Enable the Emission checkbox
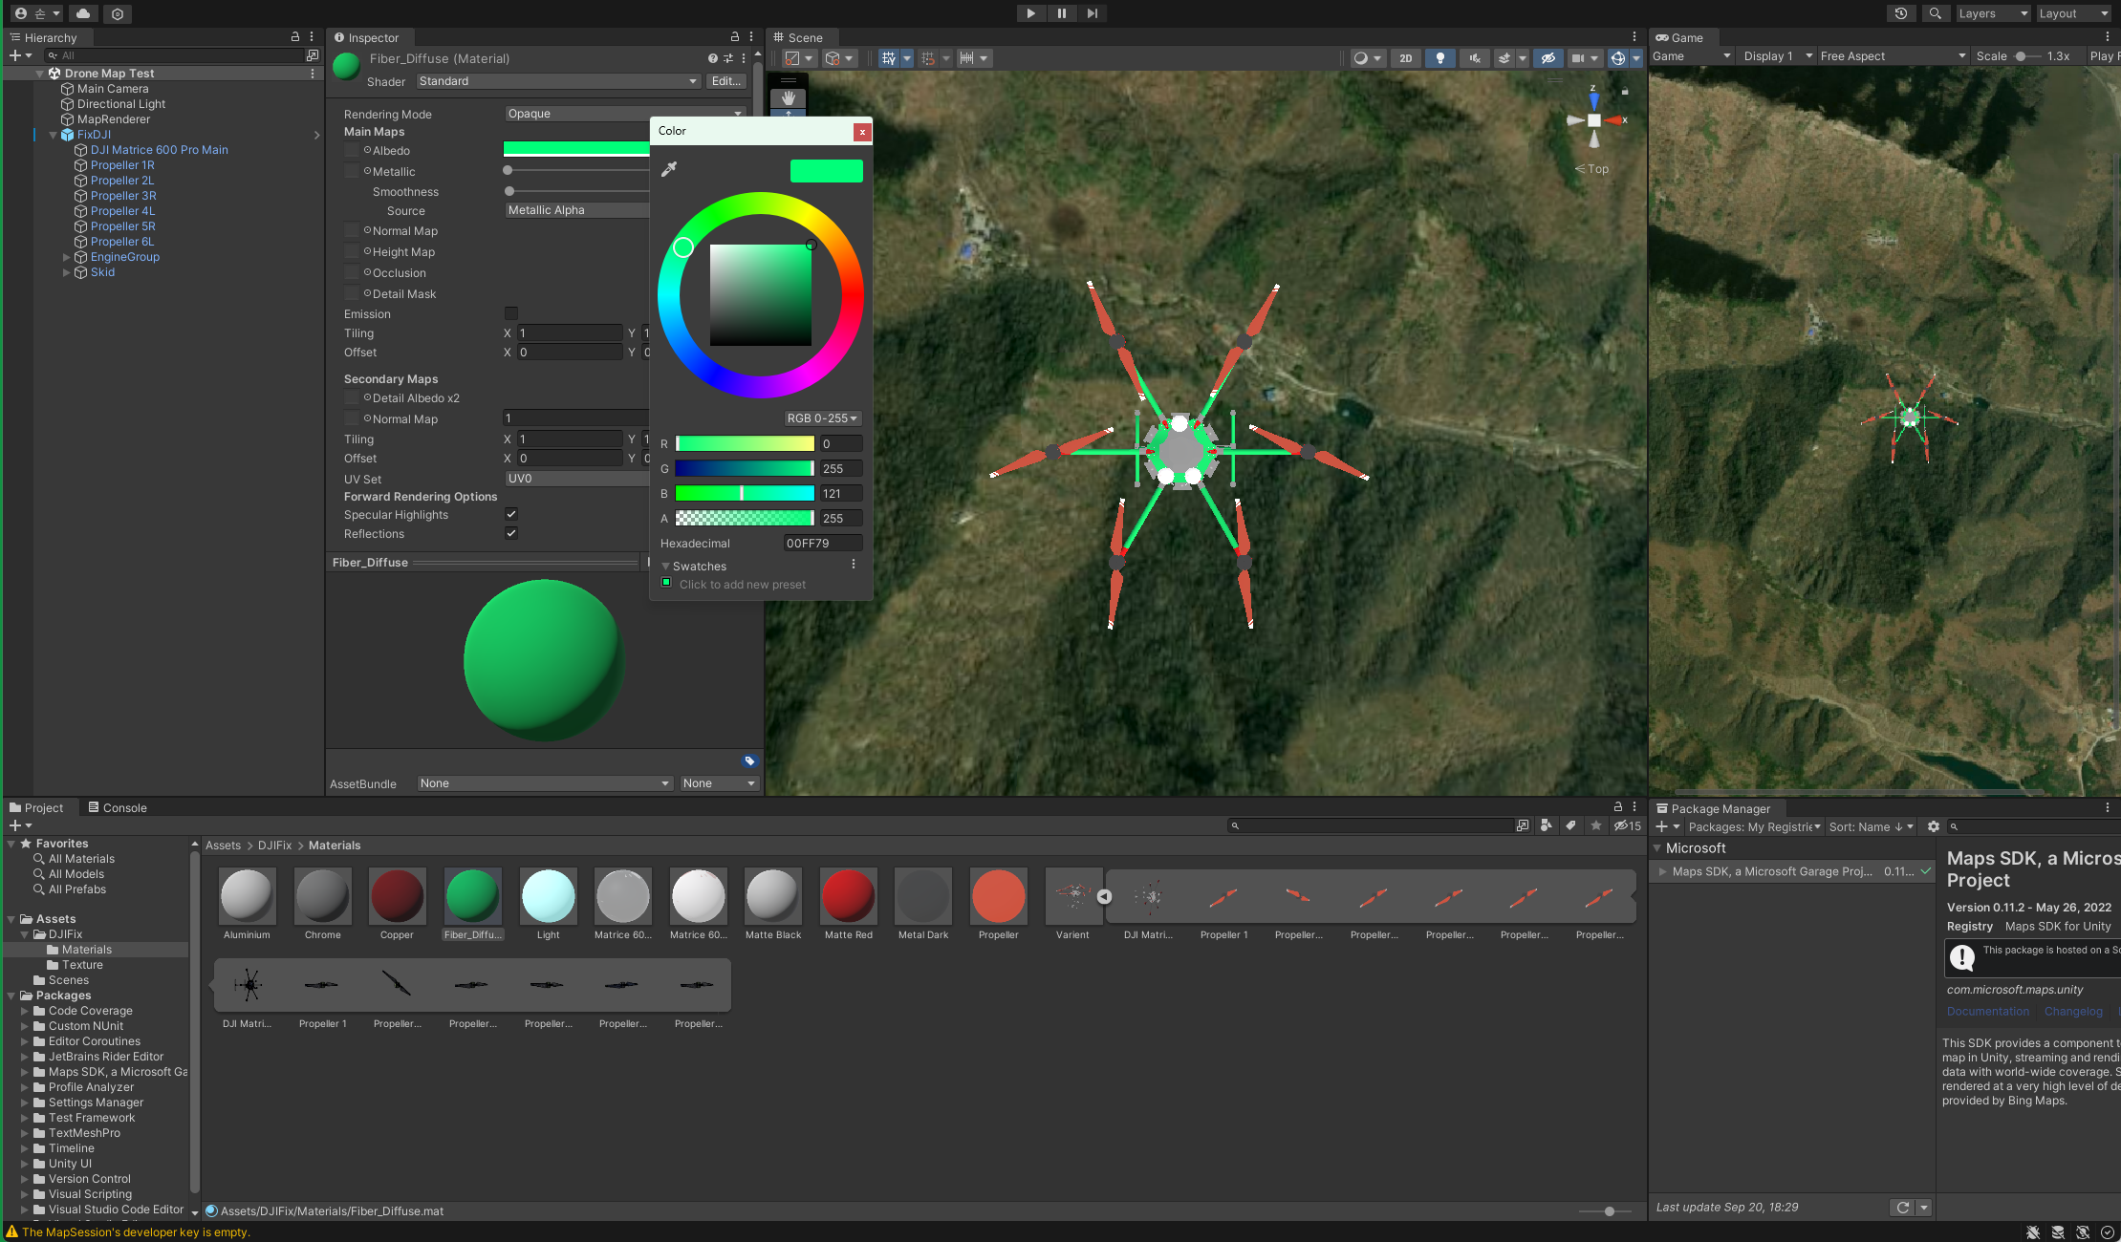The height and width of the screenshot is (1242, 2121). (511, 313)
